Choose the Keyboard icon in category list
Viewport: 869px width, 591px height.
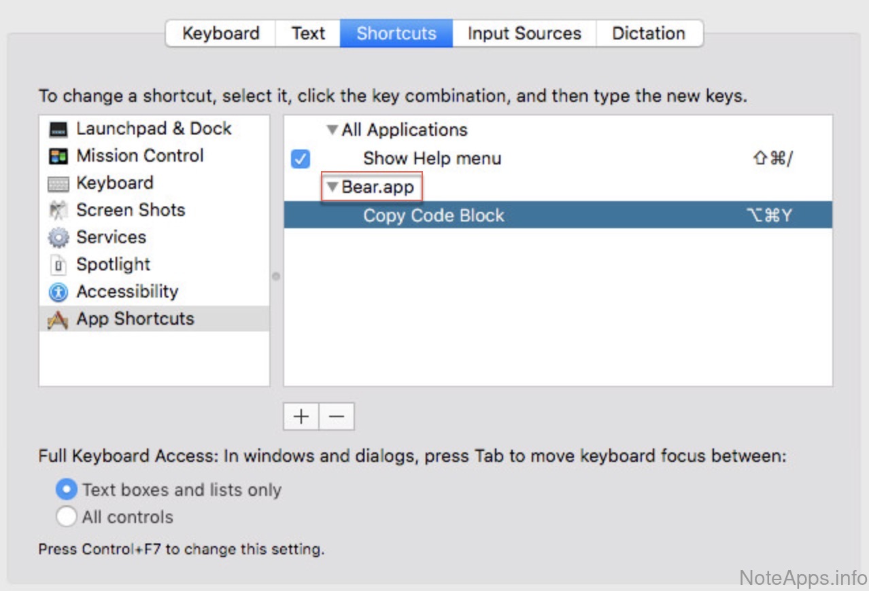point(59,183)
